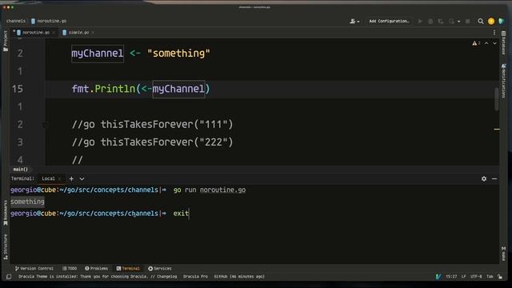Open the Project tool window sidebar
Viewport: 512px width, 288px height.
[6, 41]
